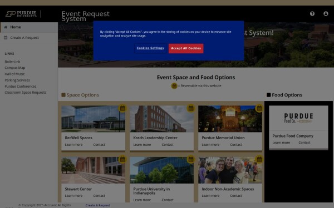Click the reservable legend calendar icon
Viewport: 334px width, 208px height.
point(174,86)
